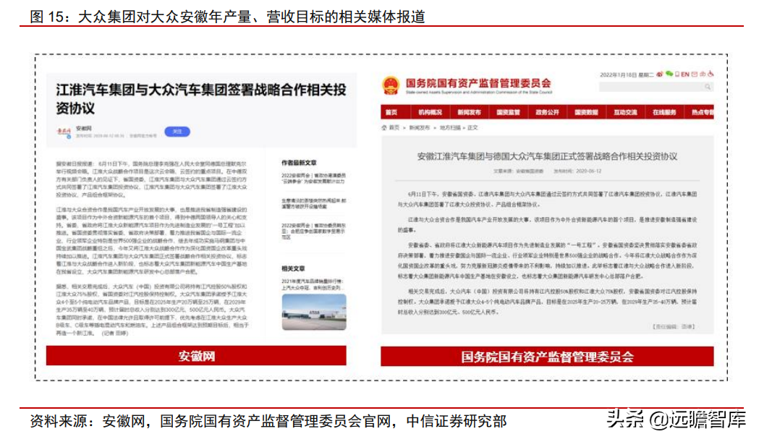The height and width of the screenshot is (442, 759).
Task: Open the 互动交流 navigation menu item
Action: tap(625, 112)
